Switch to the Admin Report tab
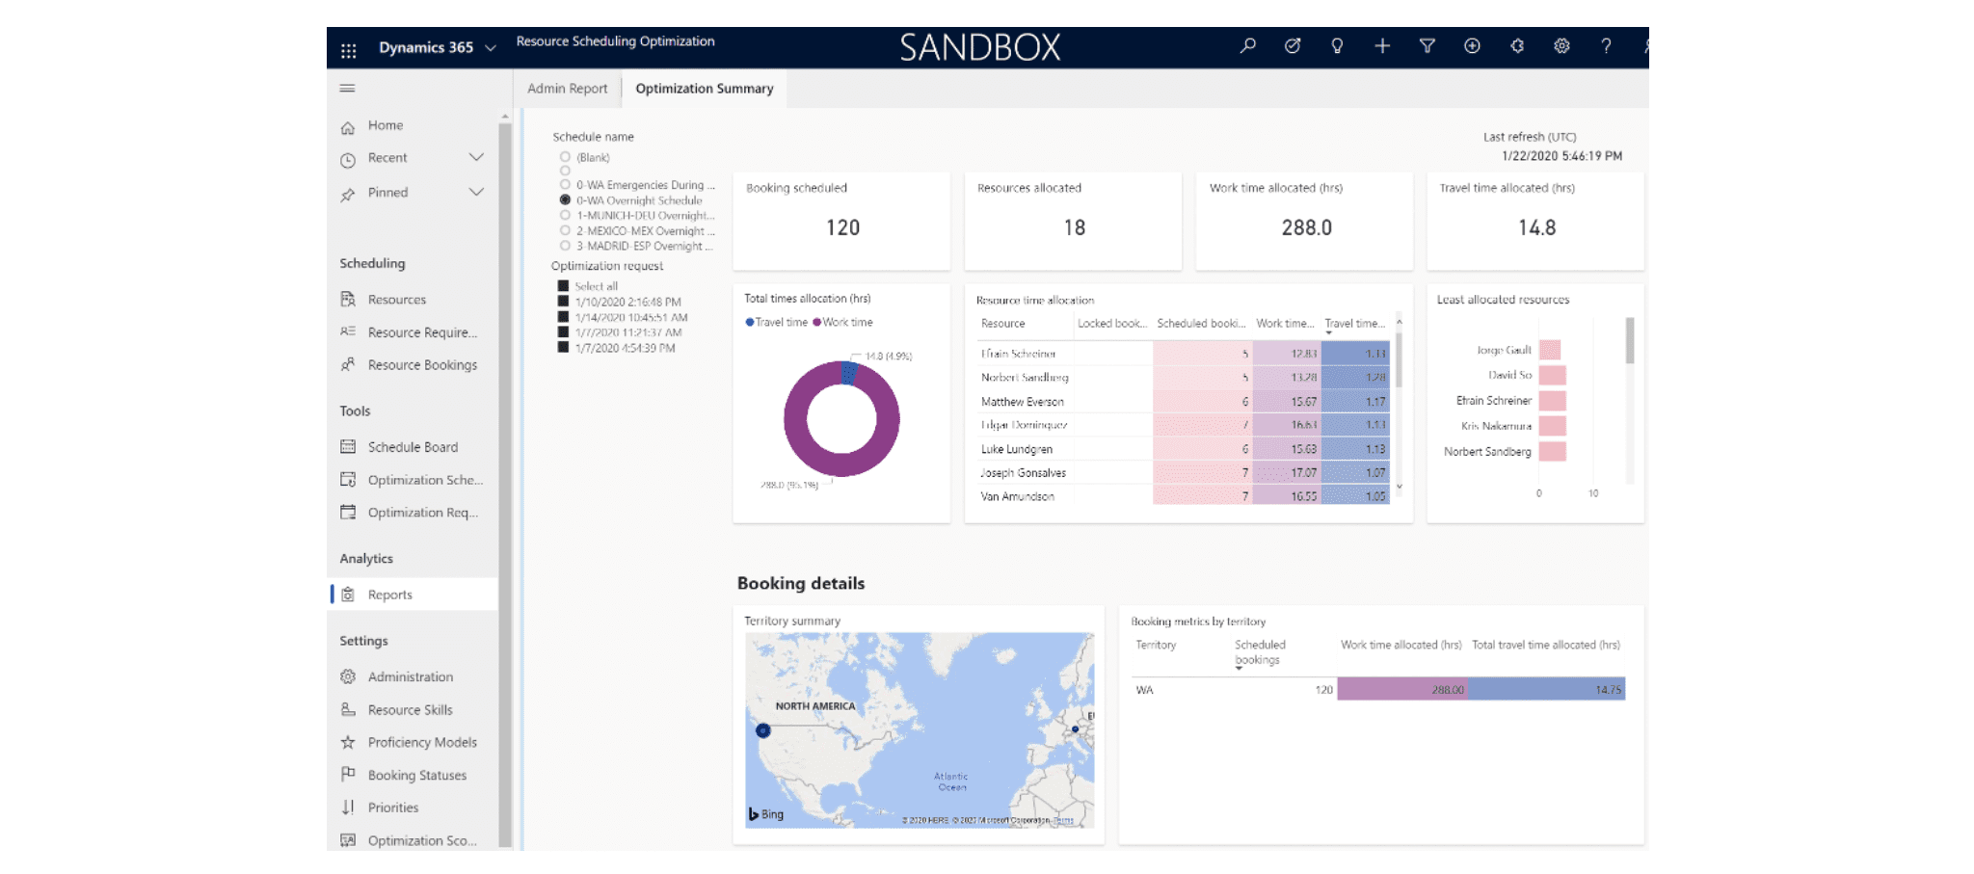This screenshot has height=874, width=1974. click(568, 89)
